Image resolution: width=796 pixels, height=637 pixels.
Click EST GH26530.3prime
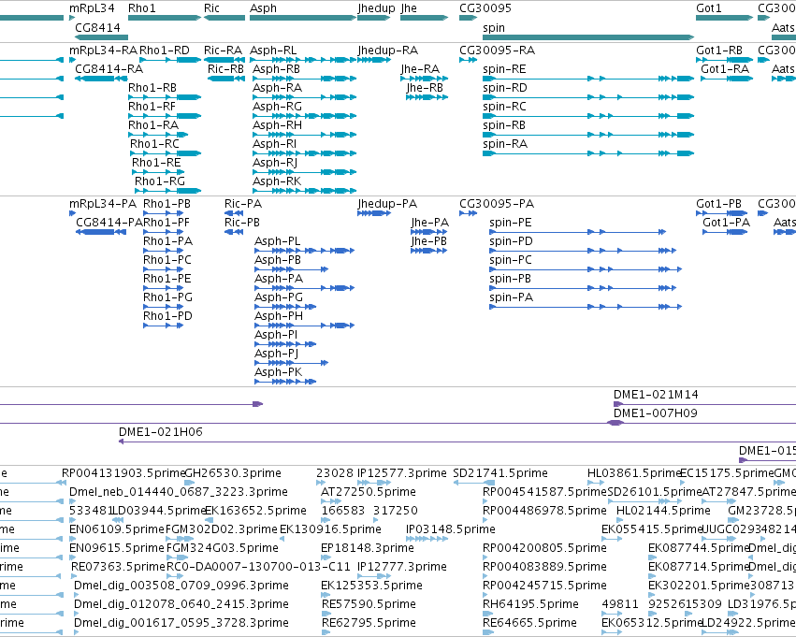click(x=233, y=473)
